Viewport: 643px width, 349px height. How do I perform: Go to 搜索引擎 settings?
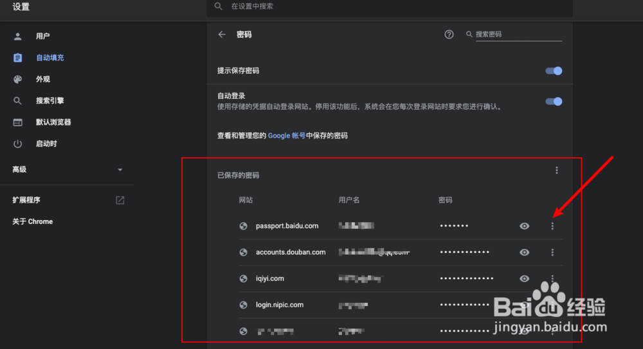(50, 101)
